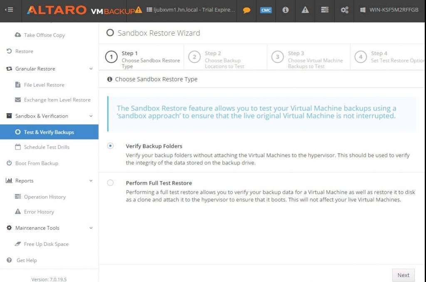Viewport: 426px width, 282px height.
Task: Click the Maintenance Tools gear icon
Action: [x=9, y=228]
